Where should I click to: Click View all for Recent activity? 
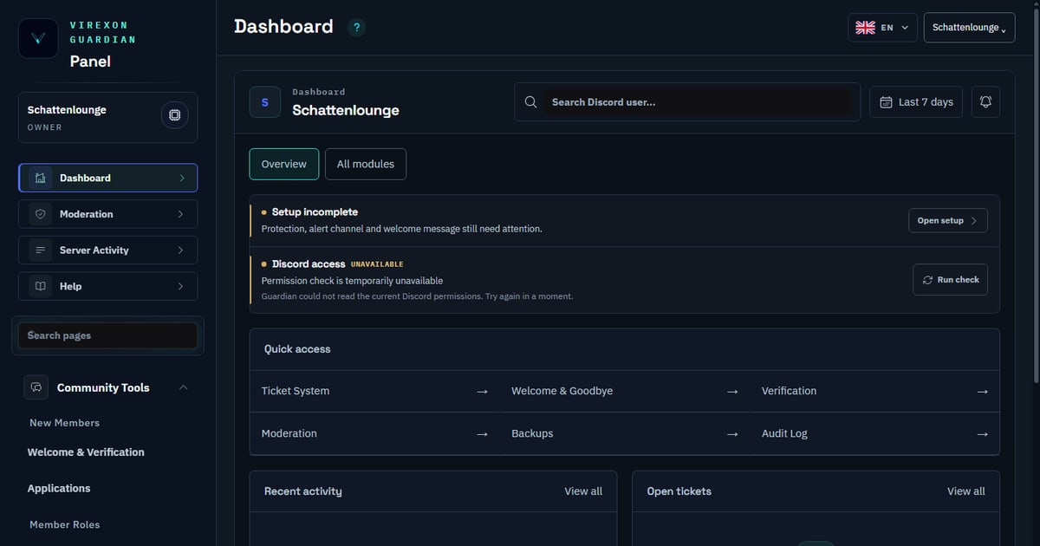[583, 491]
